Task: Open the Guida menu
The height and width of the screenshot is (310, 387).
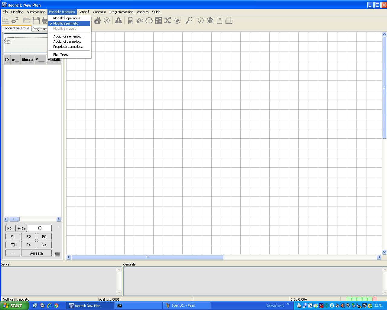Action: (156, 12)
